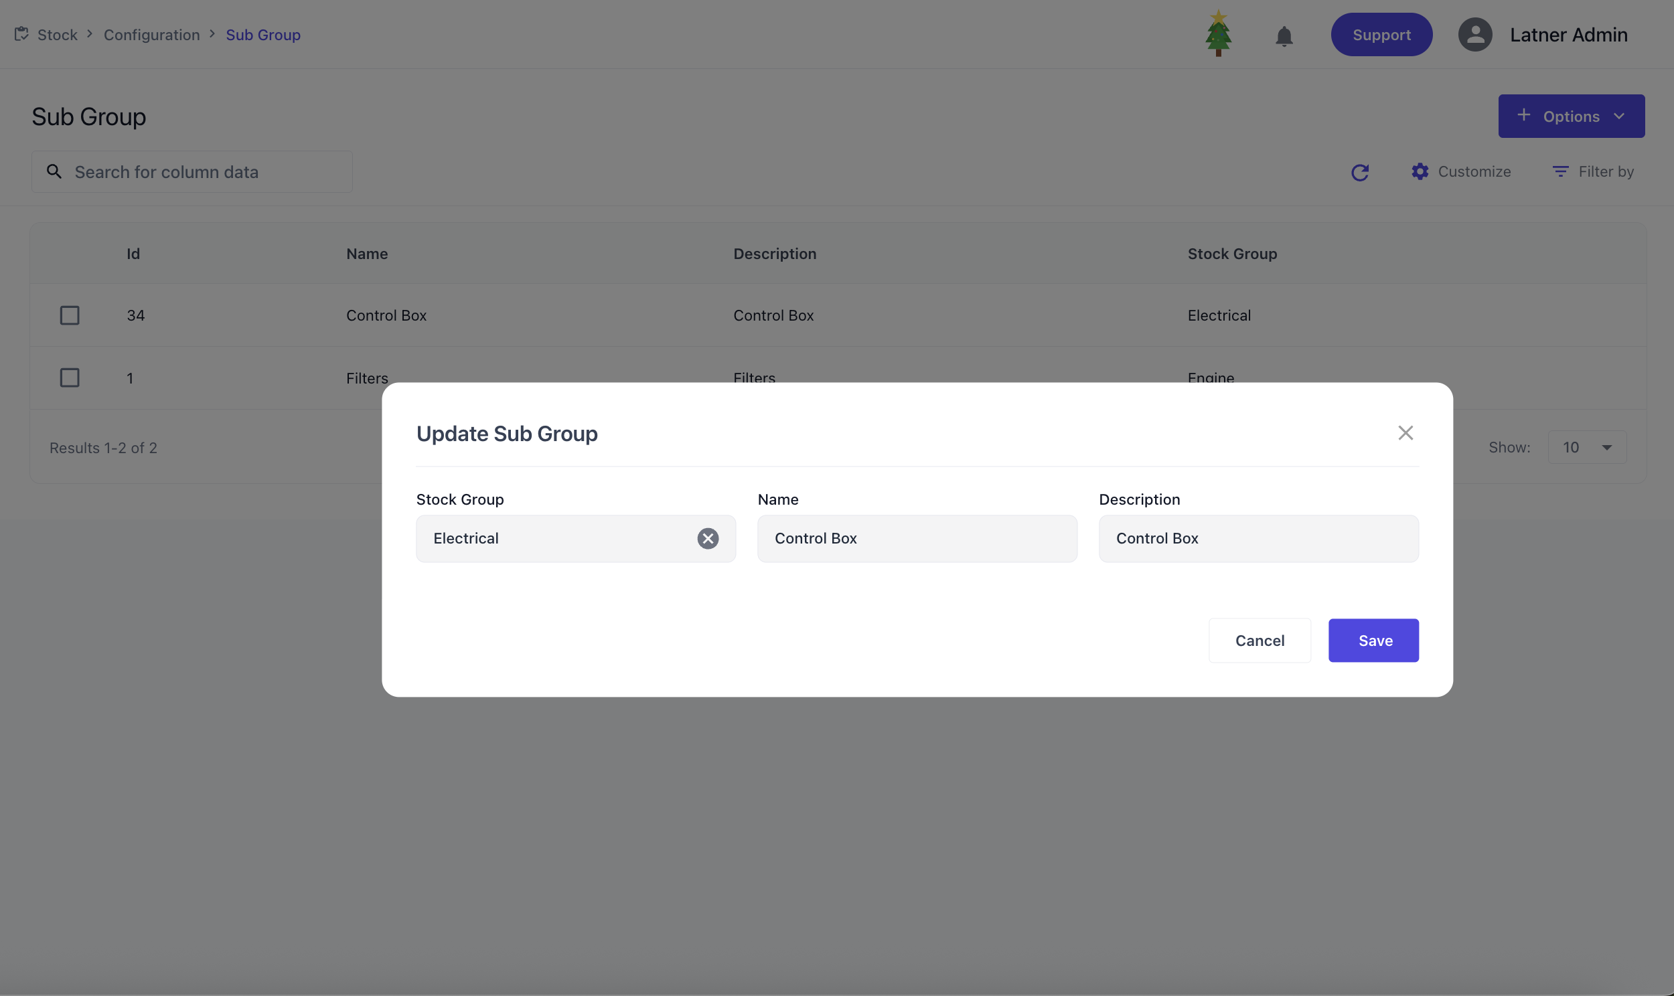Click the Christmas tree icon
Image resolution: width=1674 pixels, height=996 pixels.
[1217, 33]
